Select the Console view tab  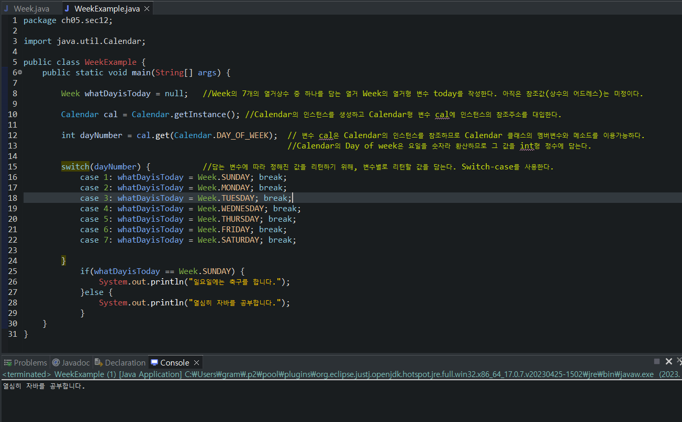click(170, 362)
